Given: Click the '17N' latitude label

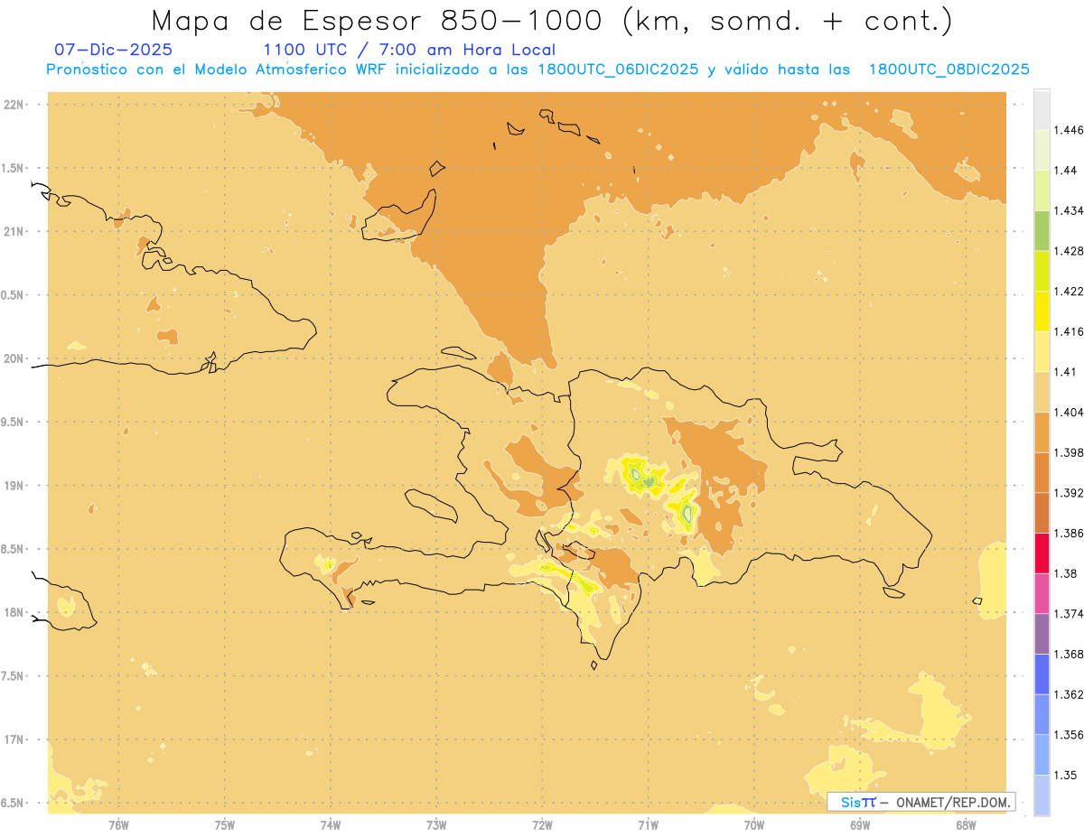Looking at the screenshot, I should tap(14, 739).
